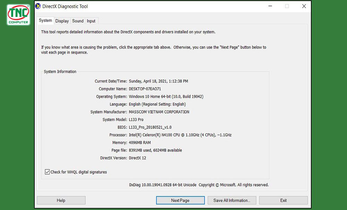347x210 pixels.
Task: Go to Next Page
Action: point(180,200)
